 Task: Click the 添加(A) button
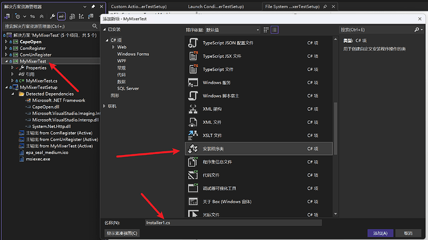[x=380, y=233]
